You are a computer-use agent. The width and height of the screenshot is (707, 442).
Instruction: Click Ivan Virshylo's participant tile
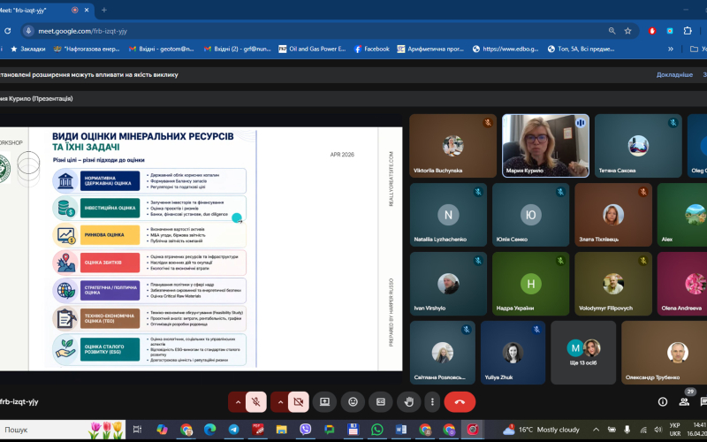click(x=448, y=284)
